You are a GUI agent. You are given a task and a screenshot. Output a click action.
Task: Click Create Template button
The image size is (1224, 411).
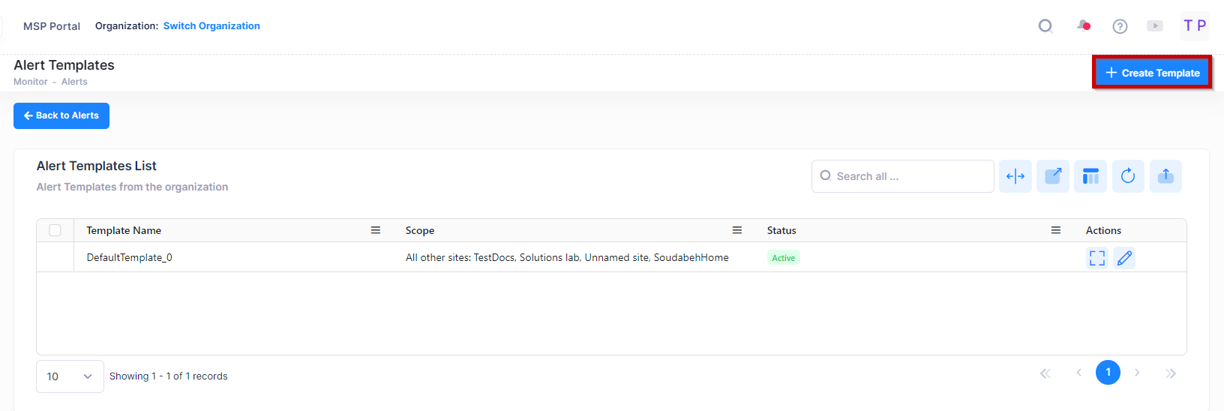tap(1152, 73)
